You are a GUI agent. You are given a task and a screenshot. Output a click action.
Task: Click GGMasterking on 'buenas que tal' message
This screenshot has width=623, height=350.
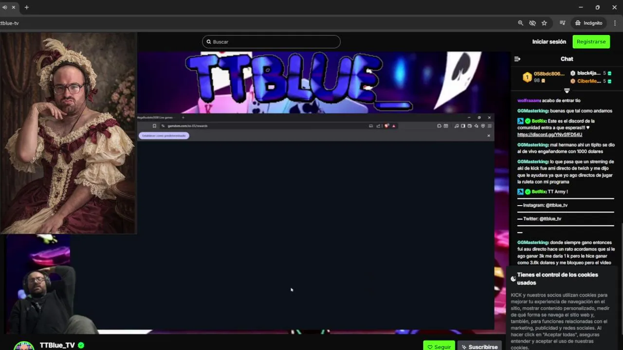point(533,111)
